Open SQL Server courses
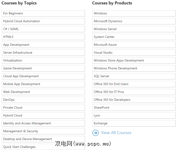The height and width of the screenshot is (150, 178). [x=134, y=76]
